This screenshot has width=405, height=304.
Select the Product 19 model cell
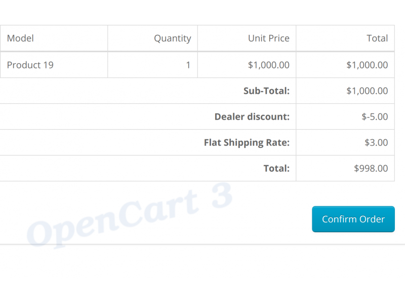[54, 65]
